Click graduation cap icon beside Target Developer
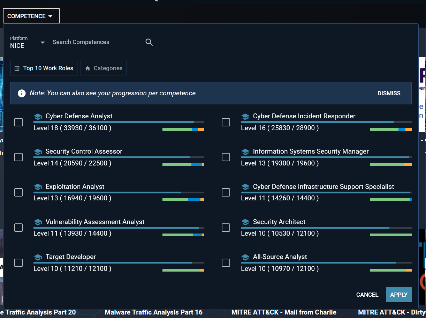 point(38,257)
